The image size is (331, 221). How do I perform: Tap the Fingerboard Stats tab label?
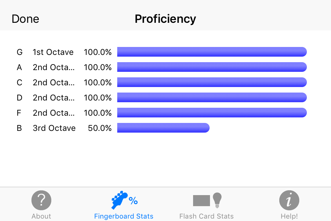(124, 216)
